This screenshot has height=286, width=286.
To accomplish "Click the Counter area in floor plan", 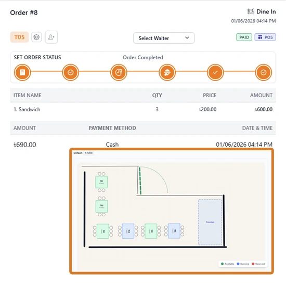I will 210,222.
